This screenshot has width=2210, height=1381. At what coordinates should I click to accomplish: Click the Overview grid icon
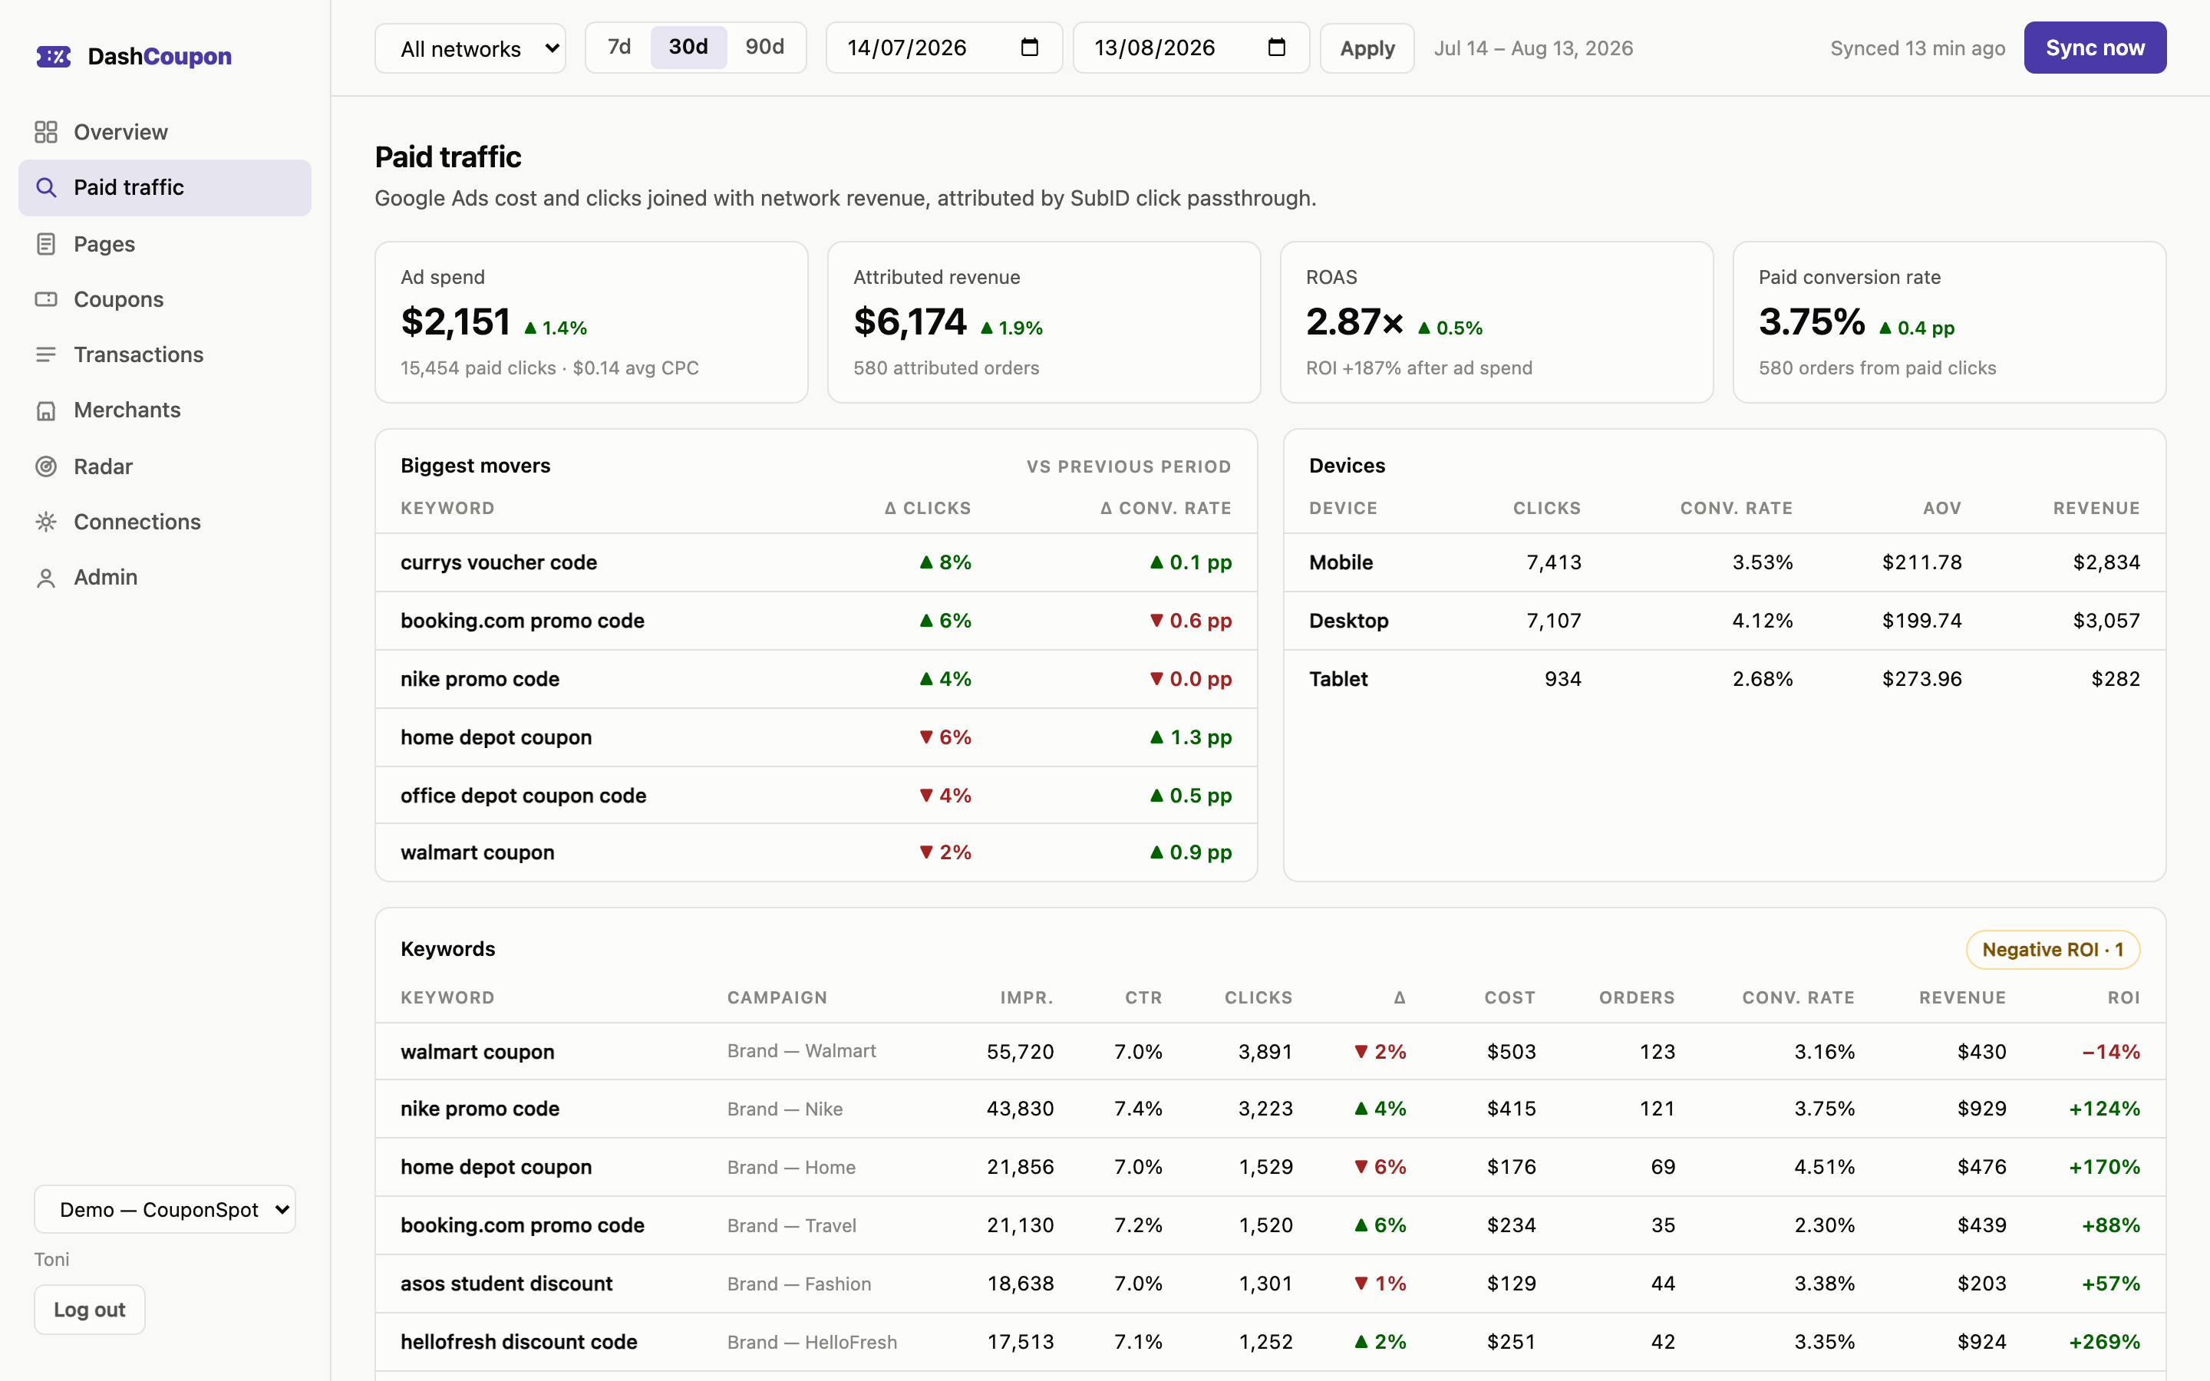[x=46, y=133]
